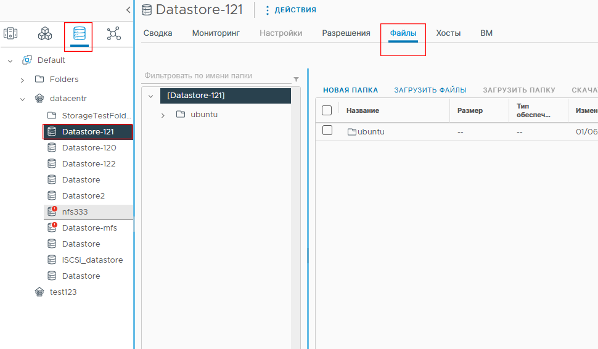598x349 pixels.
Task: Select ISCSi_datastore in the inventory tree
Action: coord(92,260)
